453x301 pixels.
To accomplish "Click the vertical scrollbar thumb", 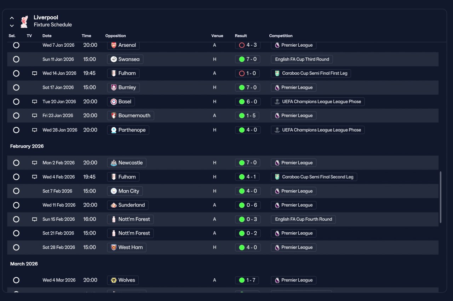I will pyautogui.click(x=441, y=197).
